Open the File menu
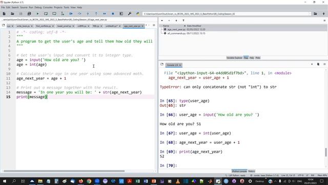Image resolution: width=328 pixels, height=185 pixels. pos(3,7)
